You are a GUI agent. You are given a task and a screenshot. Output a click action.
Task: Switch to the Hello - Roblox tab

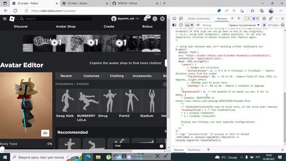coord(85,3)
